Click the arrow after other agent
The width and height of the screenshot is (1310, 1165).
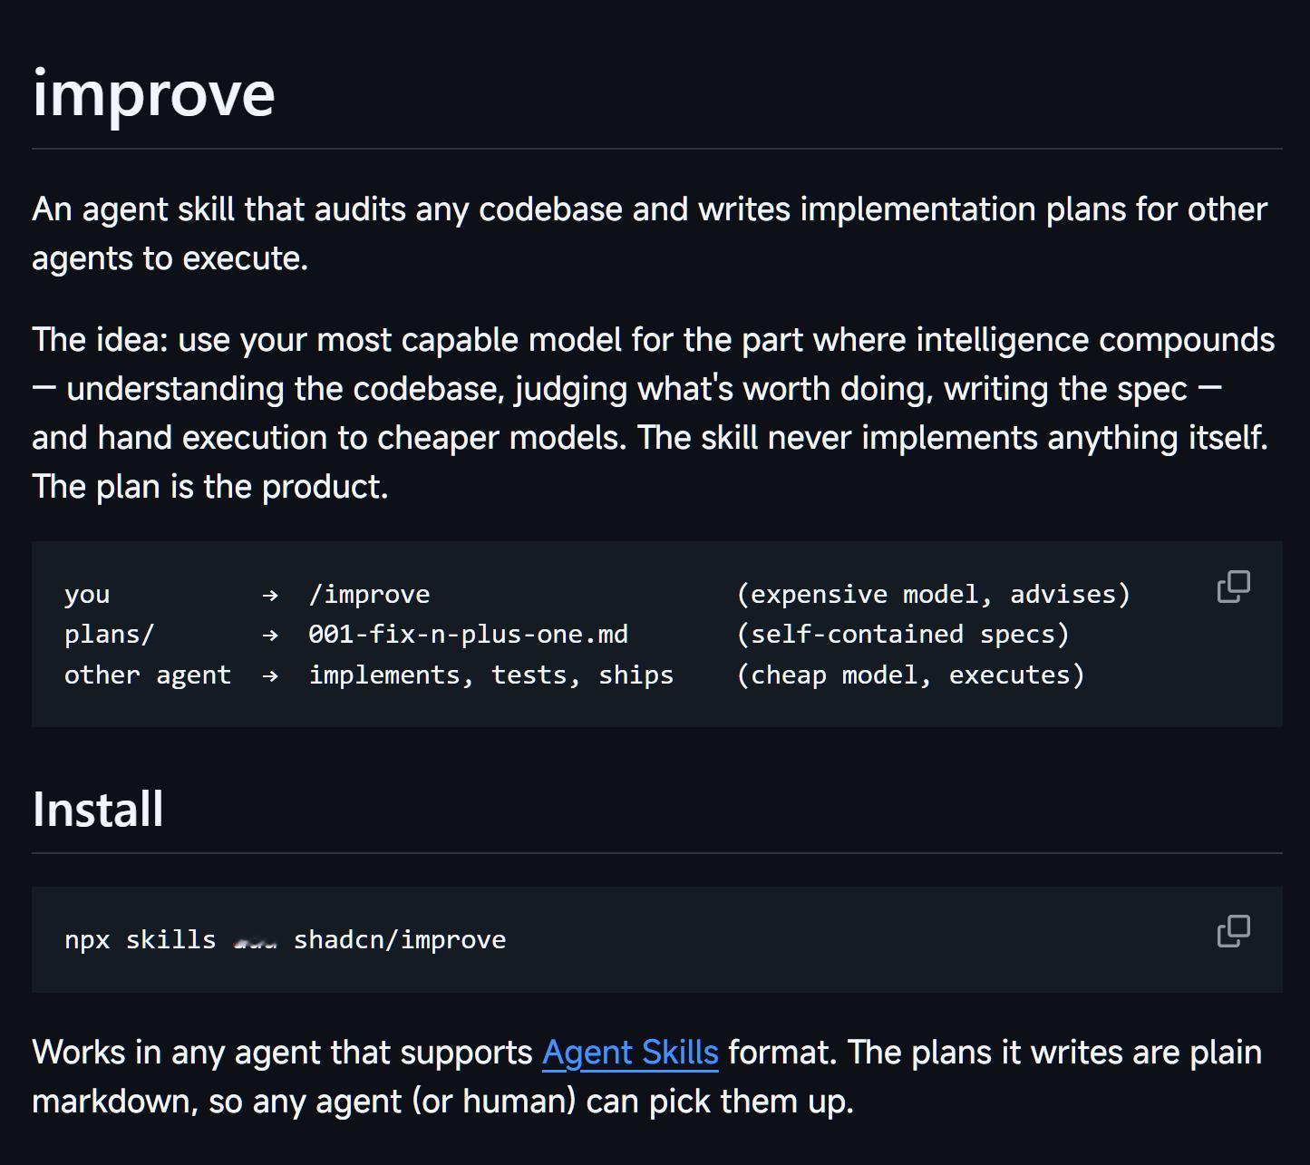click(x=270, y=675)
